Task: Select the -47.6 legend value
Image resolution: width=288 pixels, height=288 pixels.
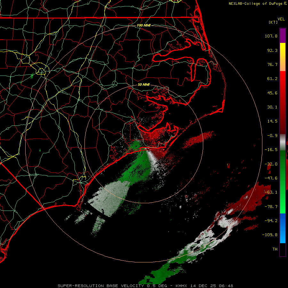Action: tap(271, 178)
